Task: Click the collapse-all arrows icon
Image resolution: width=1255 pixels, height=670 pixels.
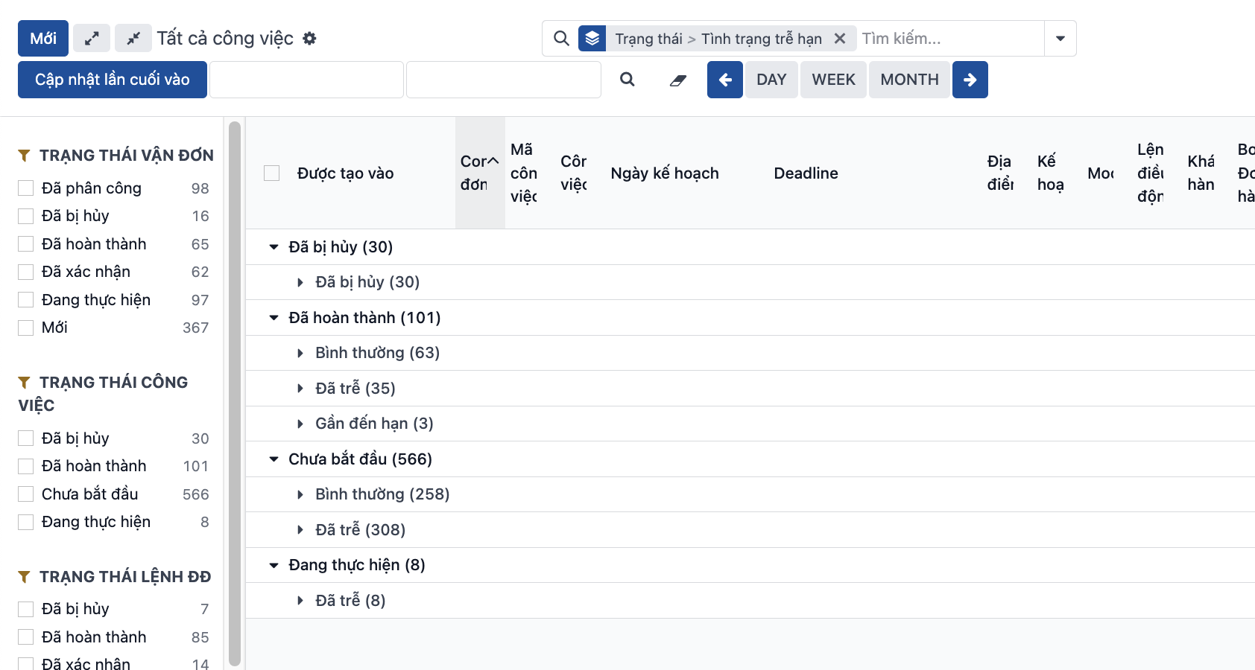Action: tap(133, 38)
